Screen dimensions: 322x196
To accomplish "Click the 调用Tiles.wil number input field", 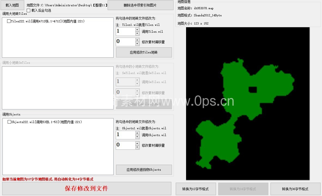I will (x=125, y=32).
